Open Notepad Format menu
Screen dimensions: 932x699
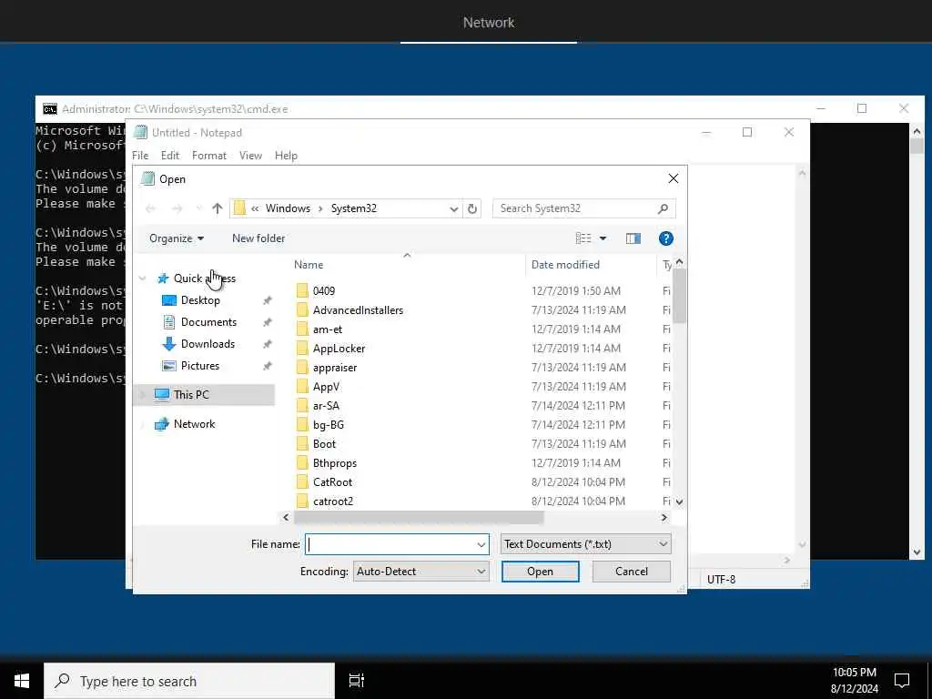coord(209,156)
